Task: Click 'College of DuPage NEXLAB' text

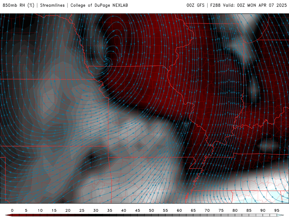Action: [99, 5]
